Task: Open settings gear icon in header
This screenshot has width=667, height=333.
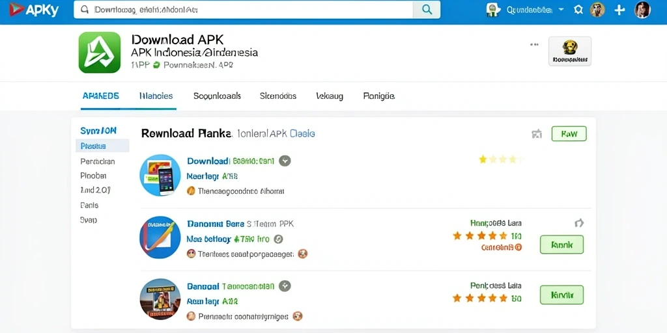Action: tap(578, 10)
